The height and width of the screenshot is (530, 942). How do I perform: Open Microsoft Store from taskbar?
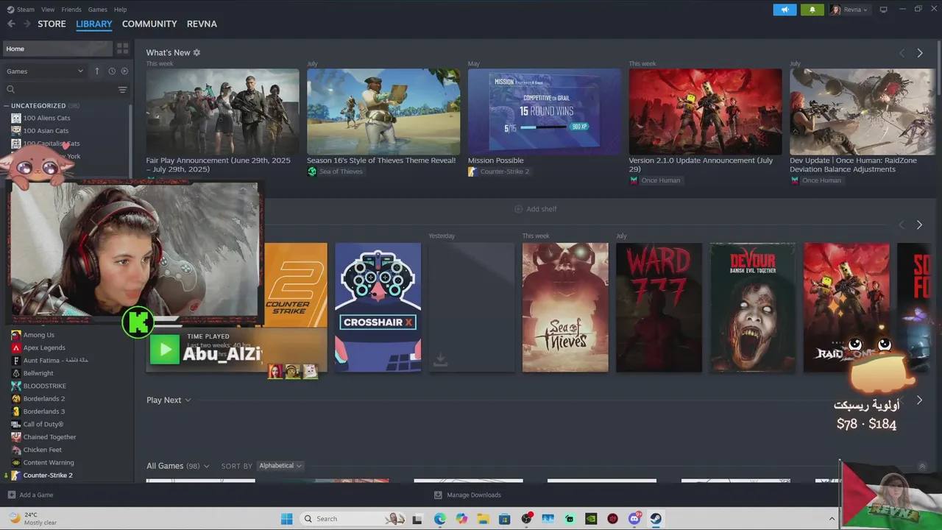(504, 519)
